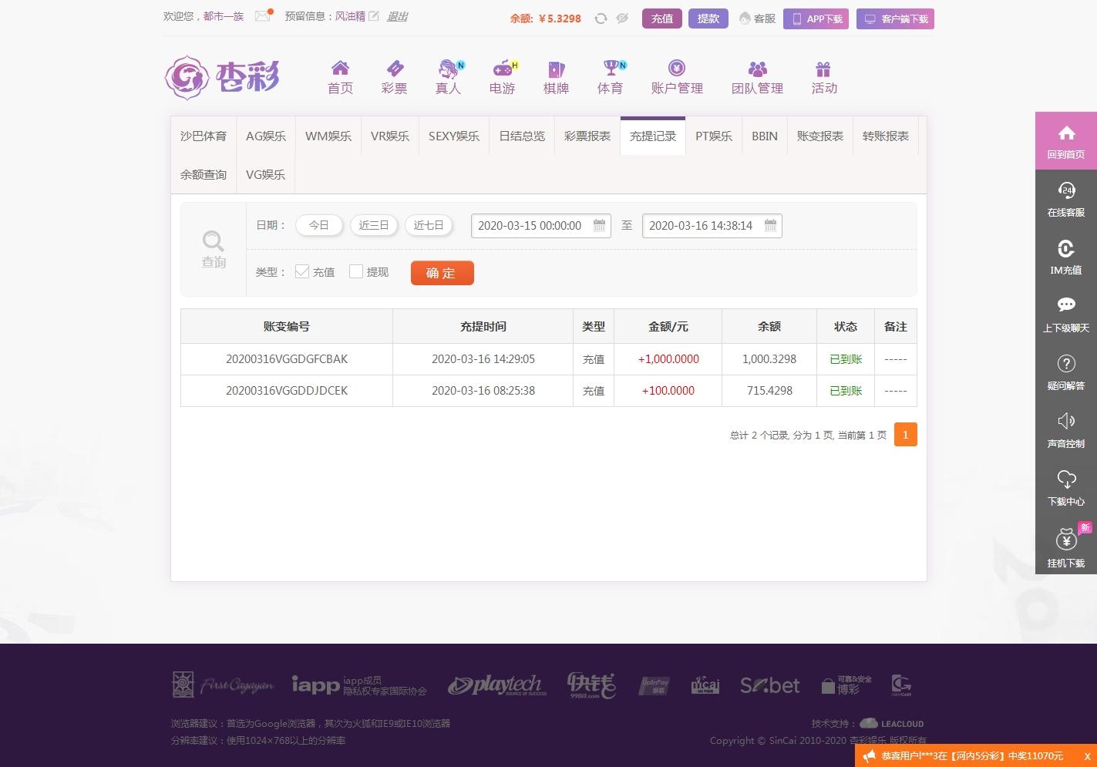Open the end date calendar picker
This screenshot has width=1097, height=767.
click(x=770, y=225)
